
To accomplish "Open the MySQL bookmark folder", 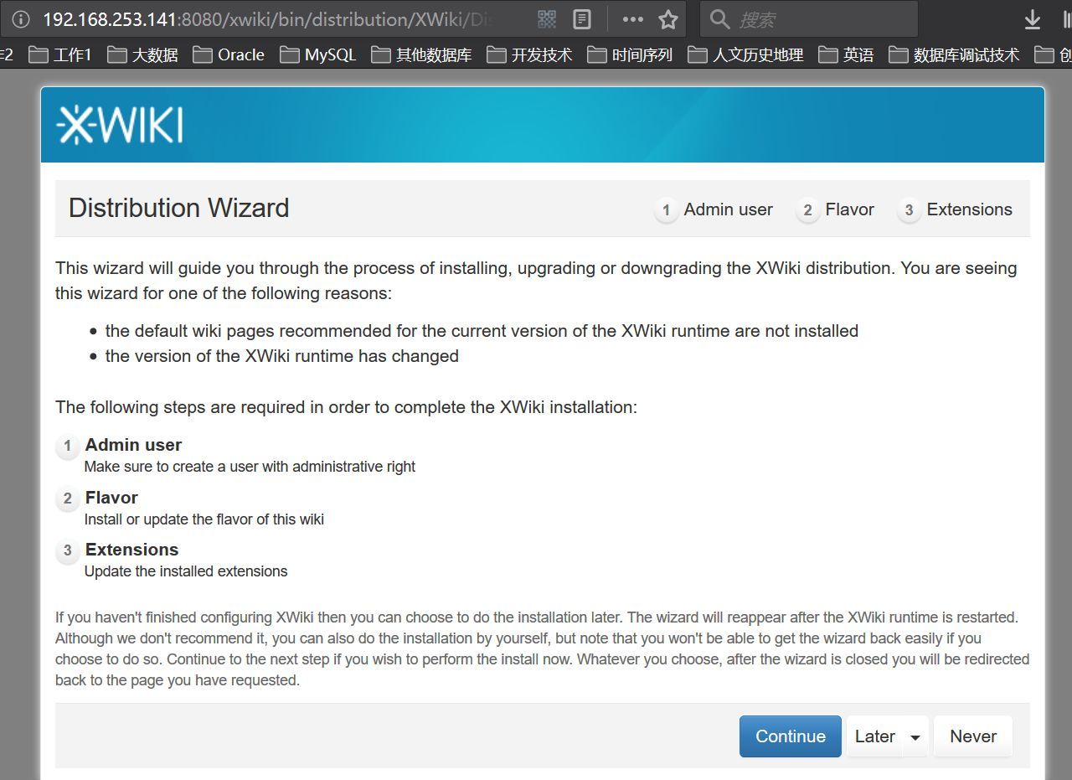I will point(318,54).
